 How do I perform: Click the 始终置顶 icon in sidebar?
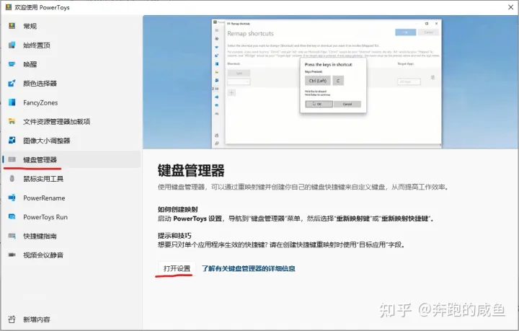12,45
